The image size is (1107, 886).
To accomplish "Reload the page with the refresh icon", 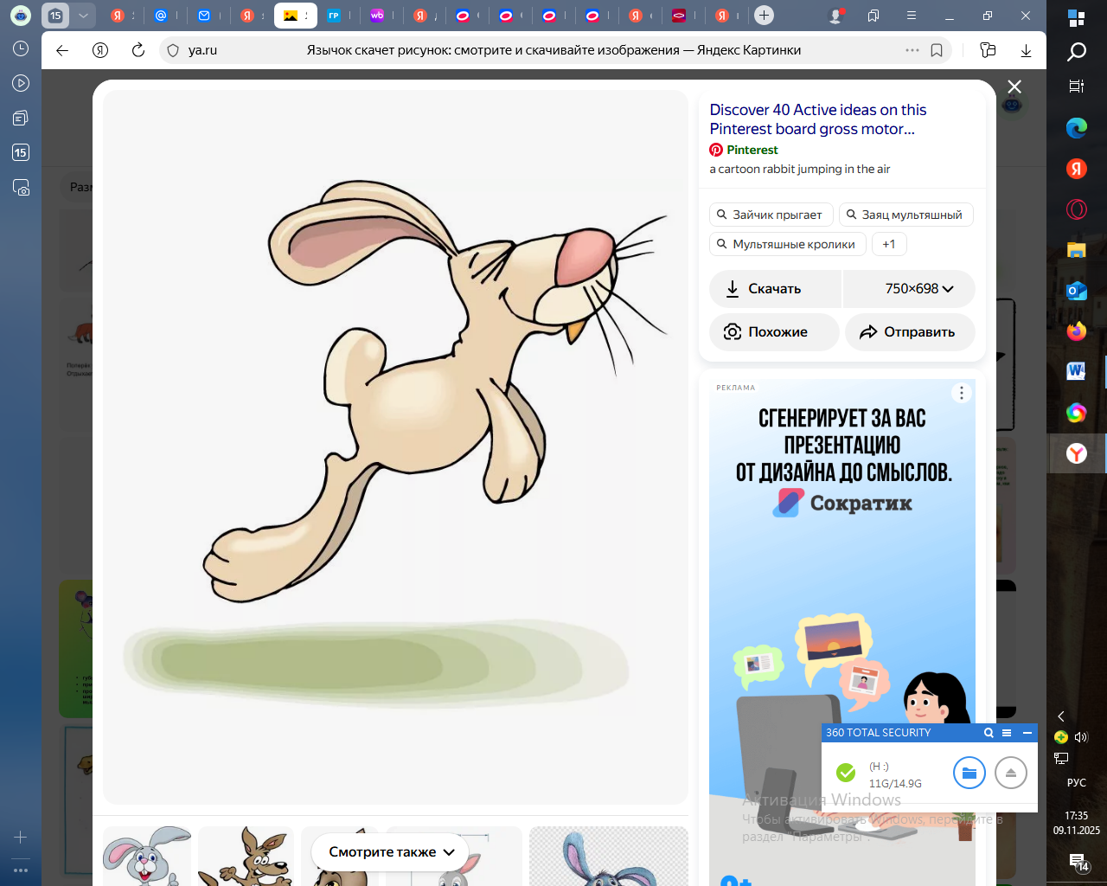I will [138, 50].
